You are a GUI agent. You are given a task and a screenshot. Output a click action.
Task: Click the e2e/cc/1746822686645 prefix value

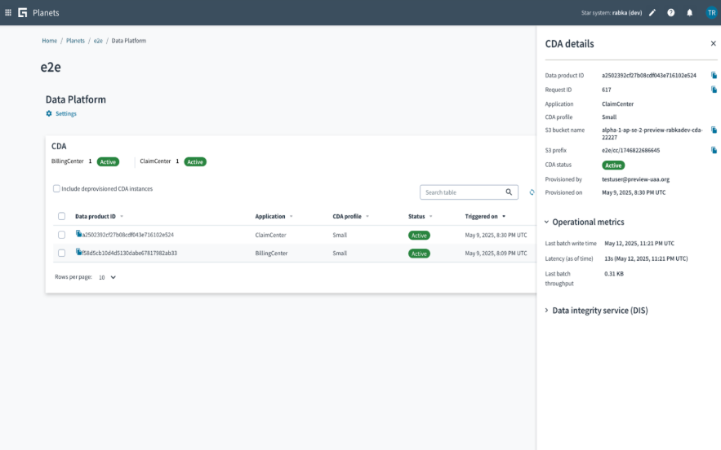click(x=631, y=150)
